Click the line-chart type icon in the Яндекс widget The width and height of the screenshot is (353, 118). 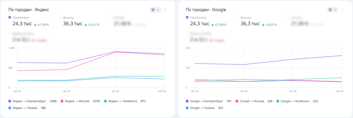tap(153, 10)
